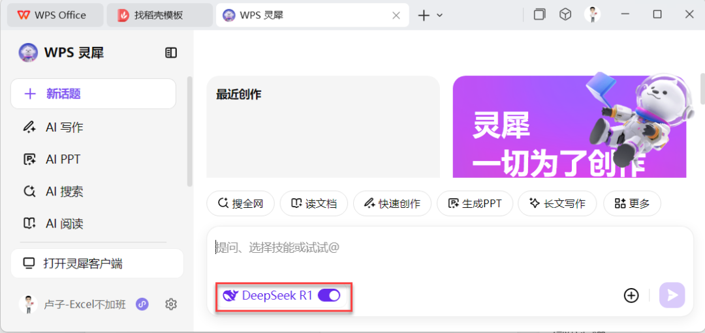Open the 更多 skills menu
This screenshot has width=705, height=333.
point(632,203)
